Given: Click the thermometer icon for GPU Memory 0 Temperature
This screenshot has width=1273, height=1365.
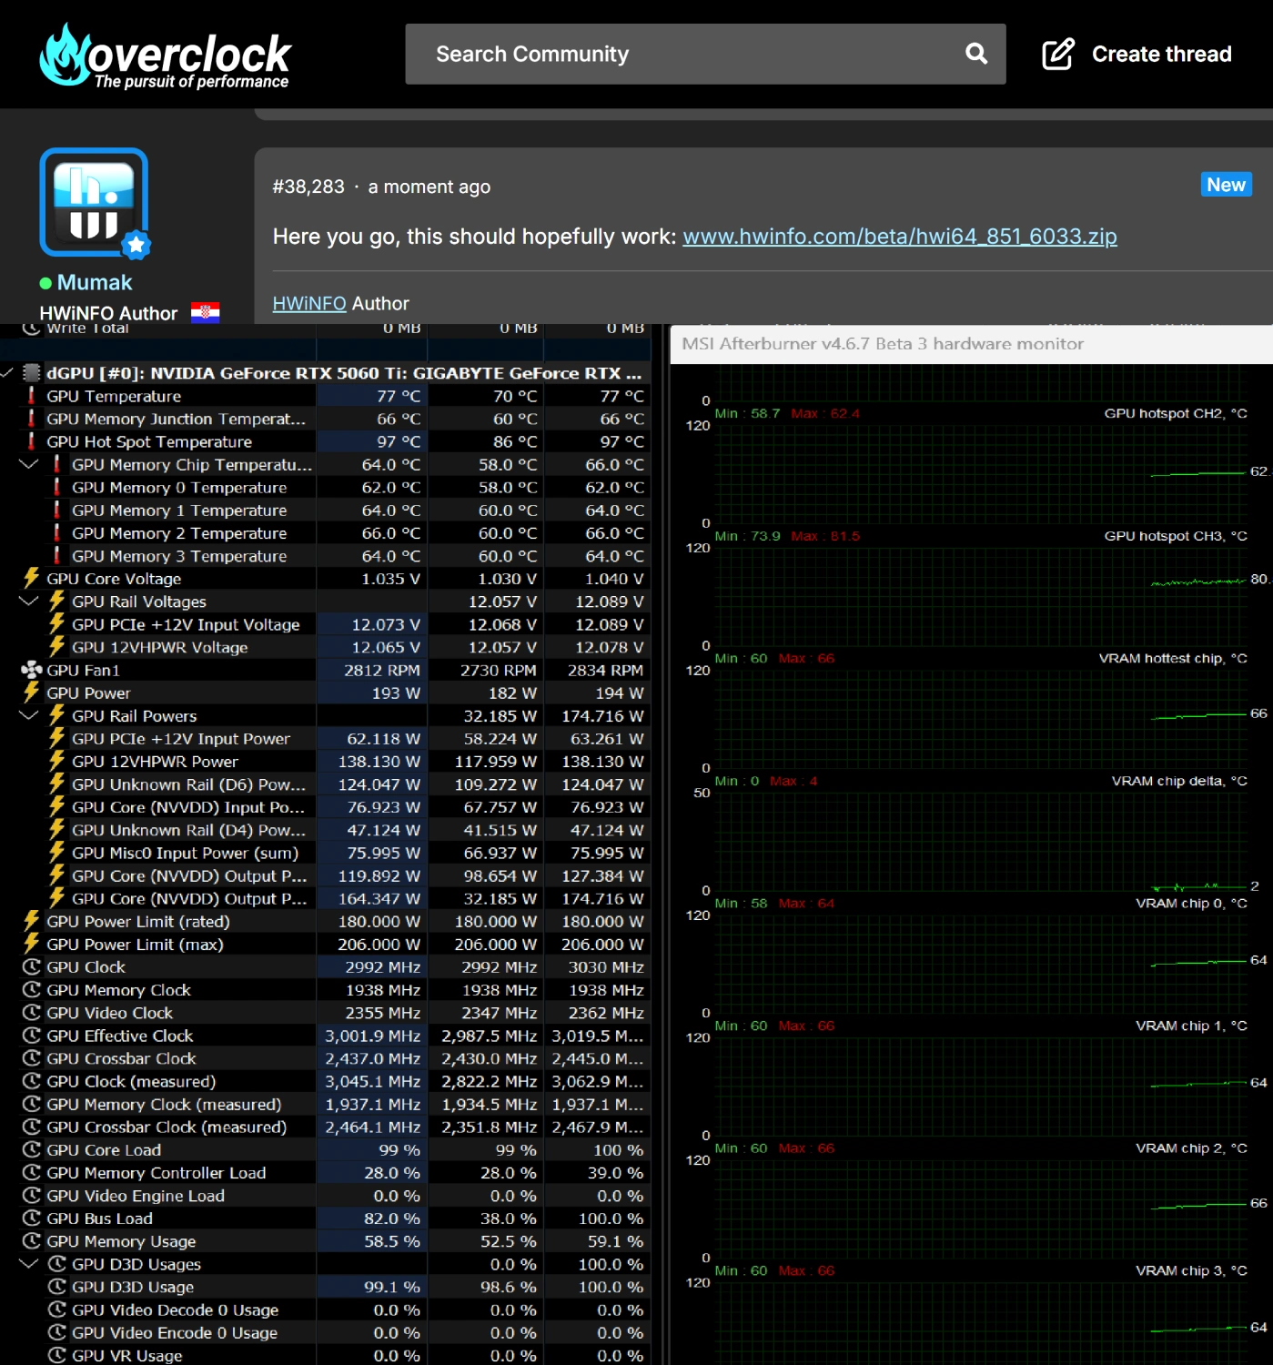Looking at the screenshot, I should [57, 488].
